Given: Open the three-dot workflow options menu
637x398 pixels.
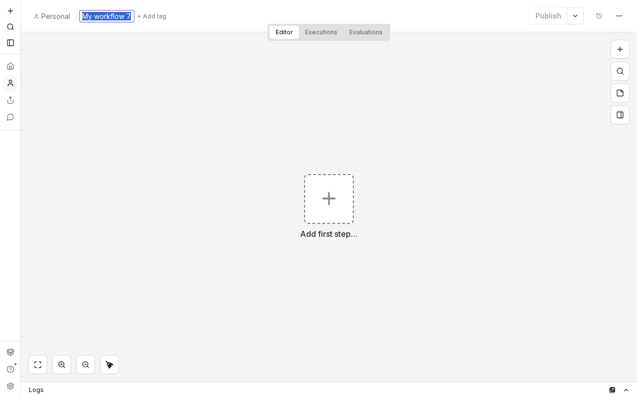Looking at the screenshot, I should click(619, 16).
